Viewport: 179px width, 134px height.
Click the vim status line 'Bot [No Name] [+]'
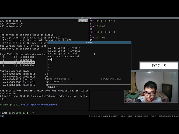coord(60,79)
